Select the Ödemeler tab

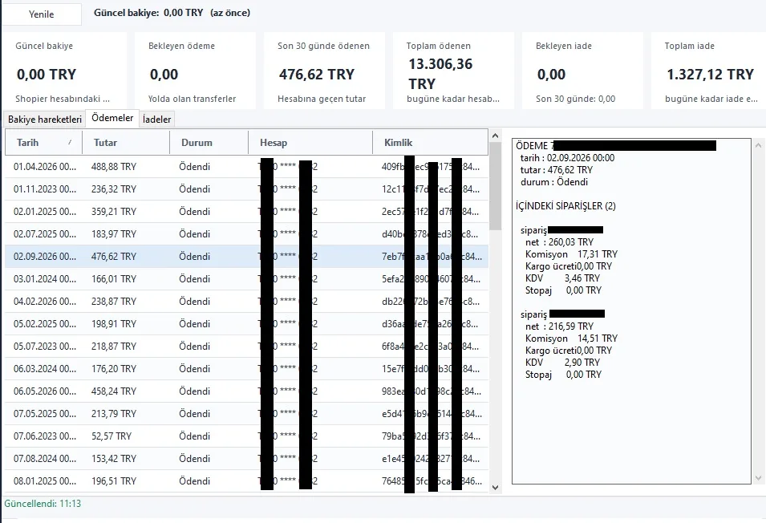pyautogui.click(x=112, y=118)
